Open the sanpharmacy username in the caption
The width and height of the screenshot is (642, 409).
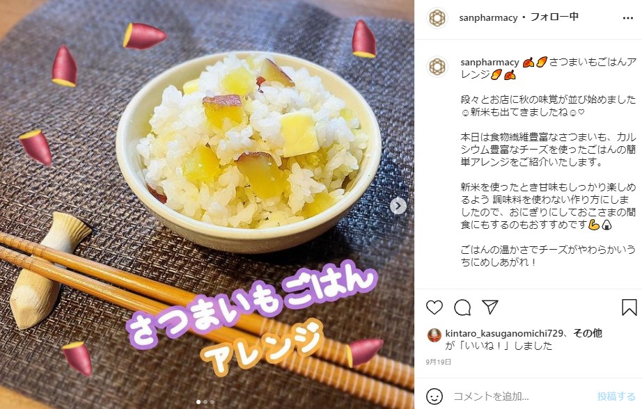click(490, 62)
